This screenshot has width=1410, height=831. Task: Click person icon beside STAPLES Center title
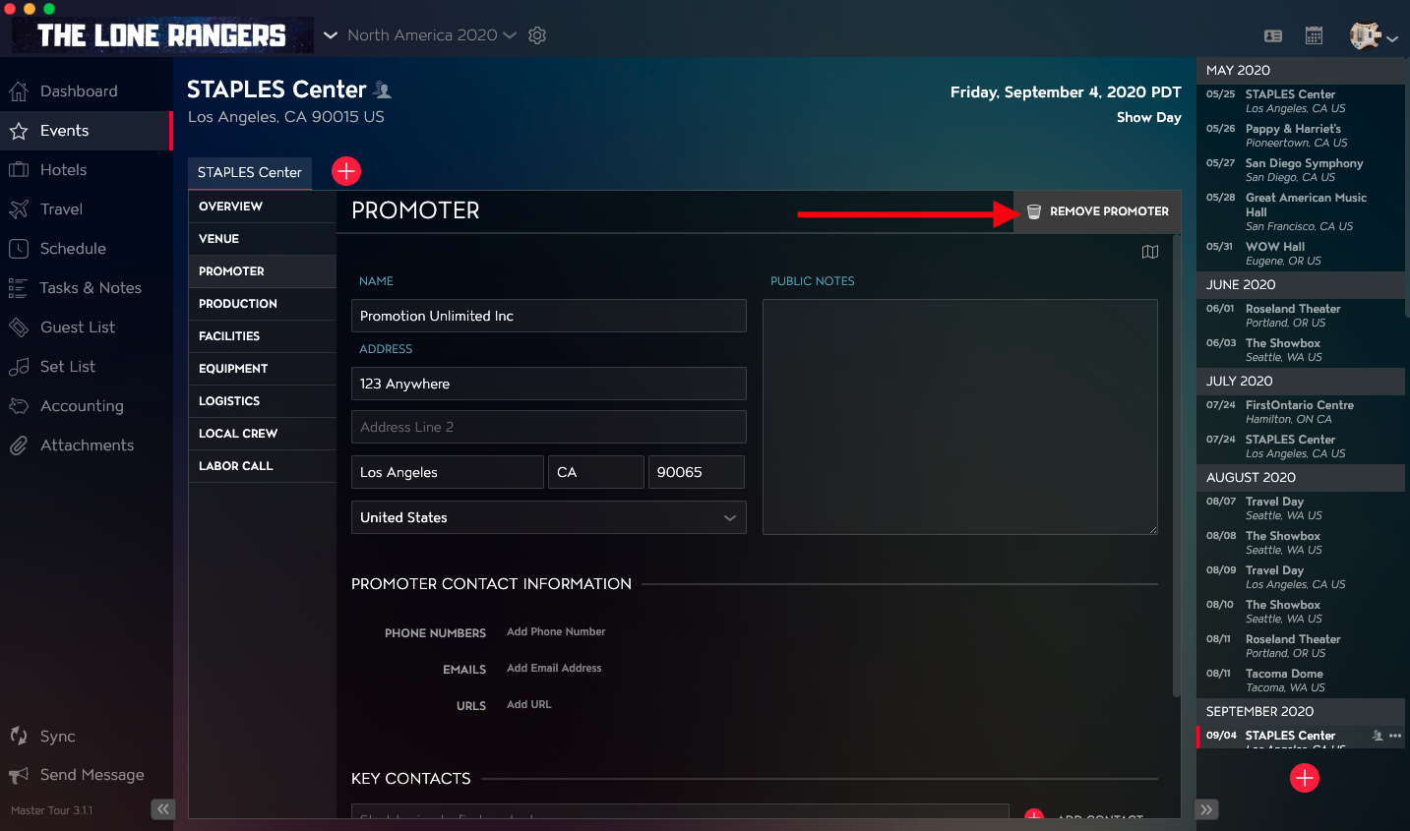(x=384, y=90)
